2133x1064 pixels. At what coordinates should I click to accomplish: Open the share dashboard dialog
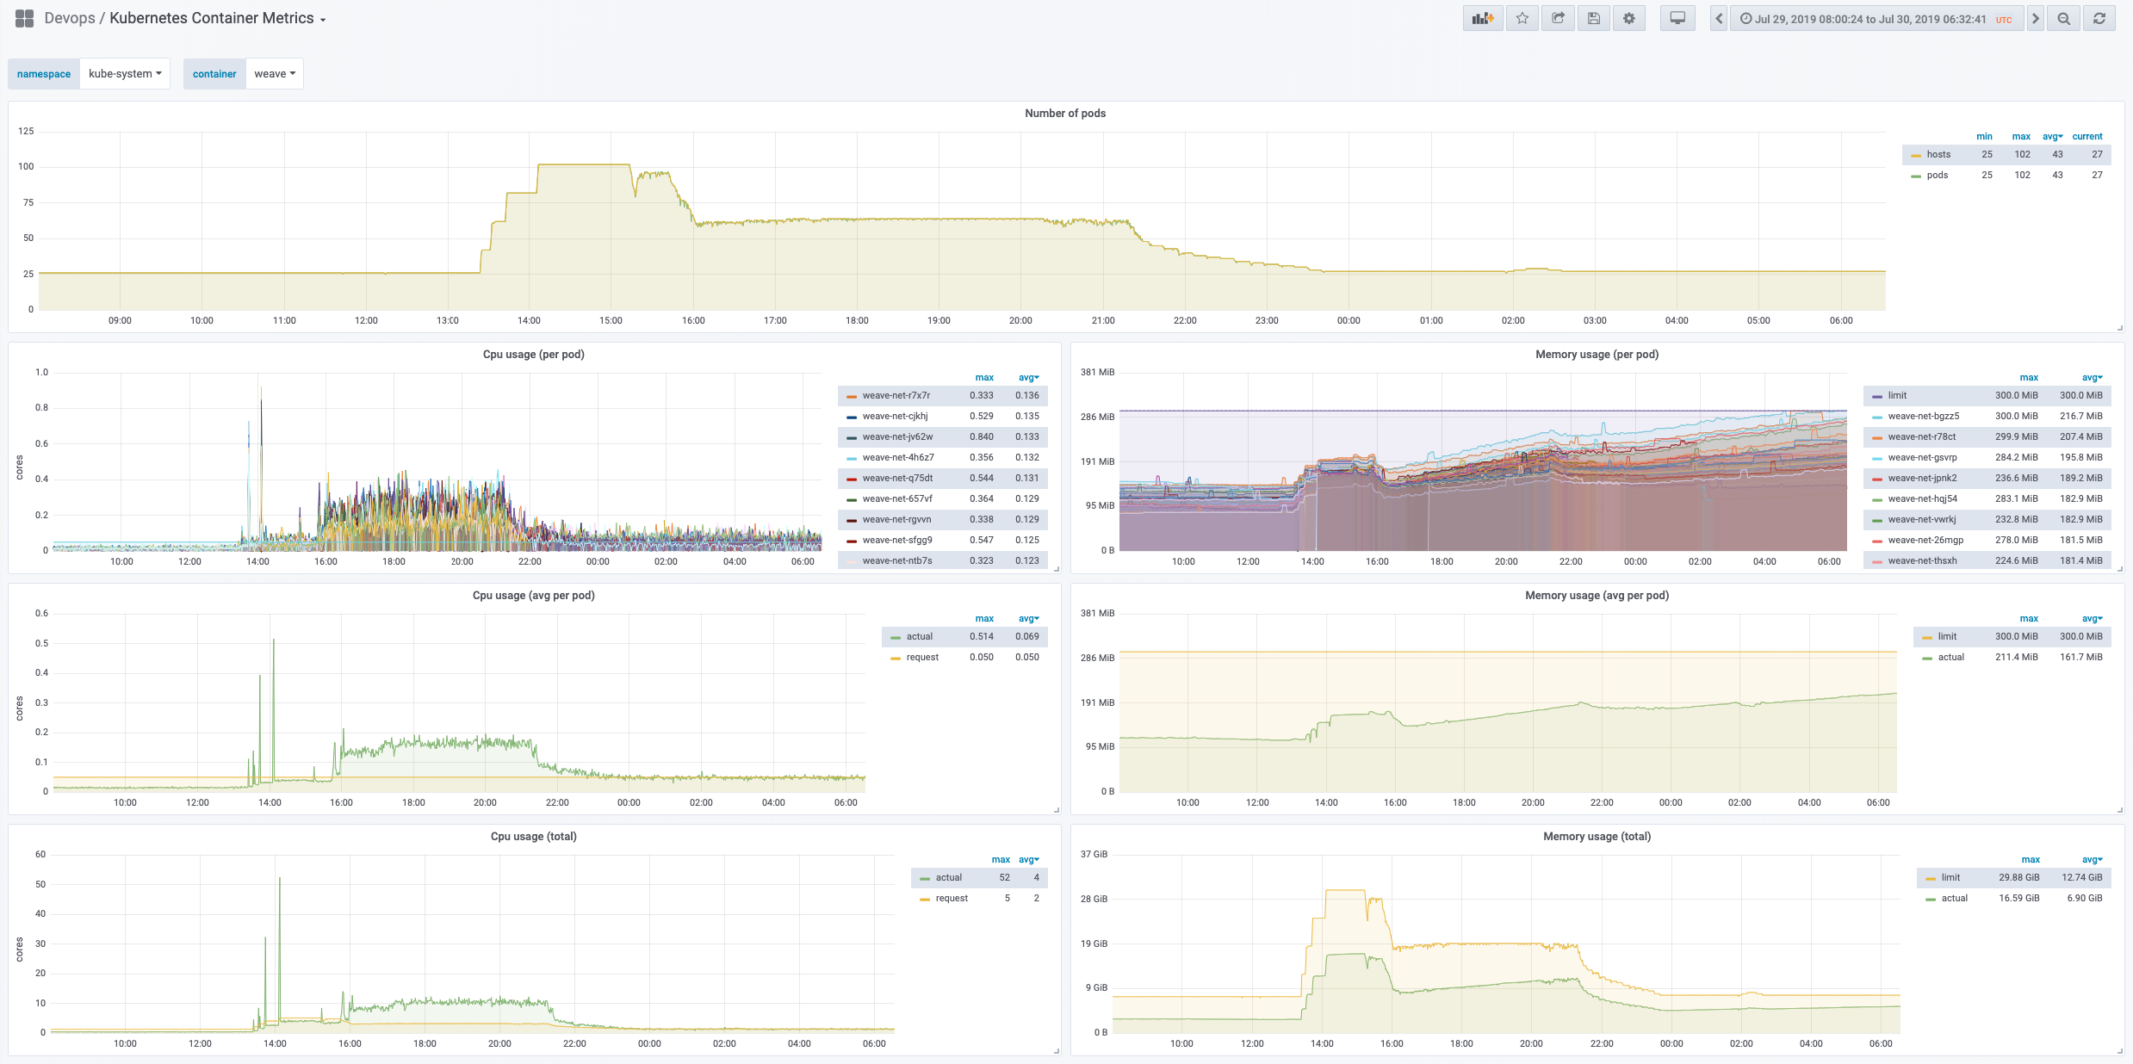1558,18
